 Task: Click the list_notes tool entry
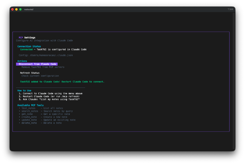[41, 108]
